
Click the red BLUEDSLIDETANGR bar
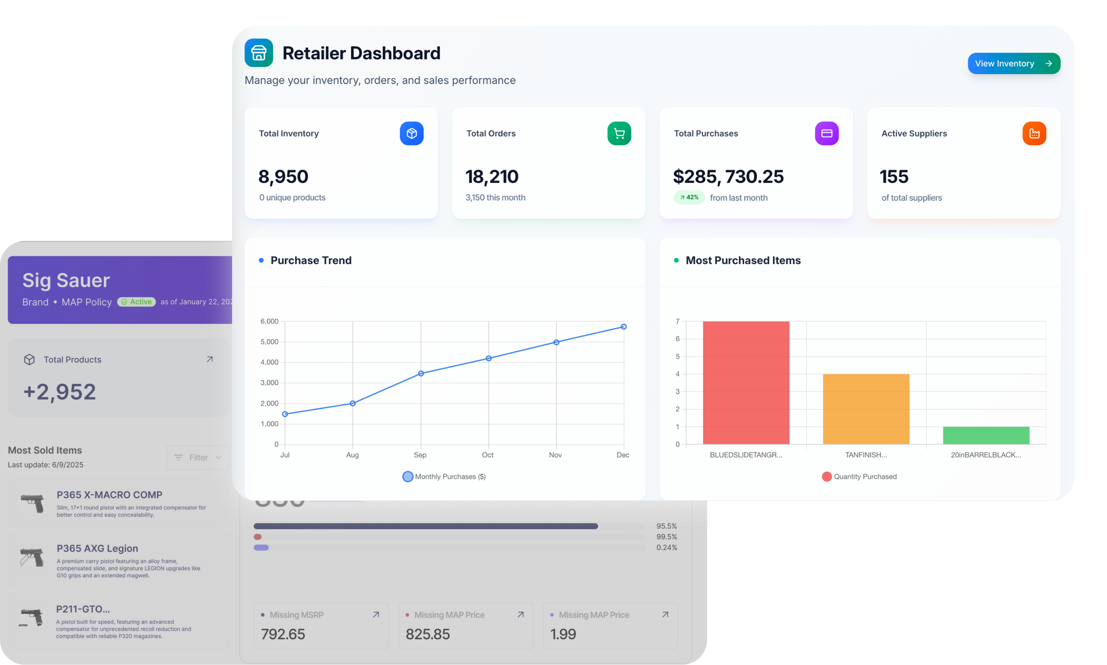coord(746,383)
